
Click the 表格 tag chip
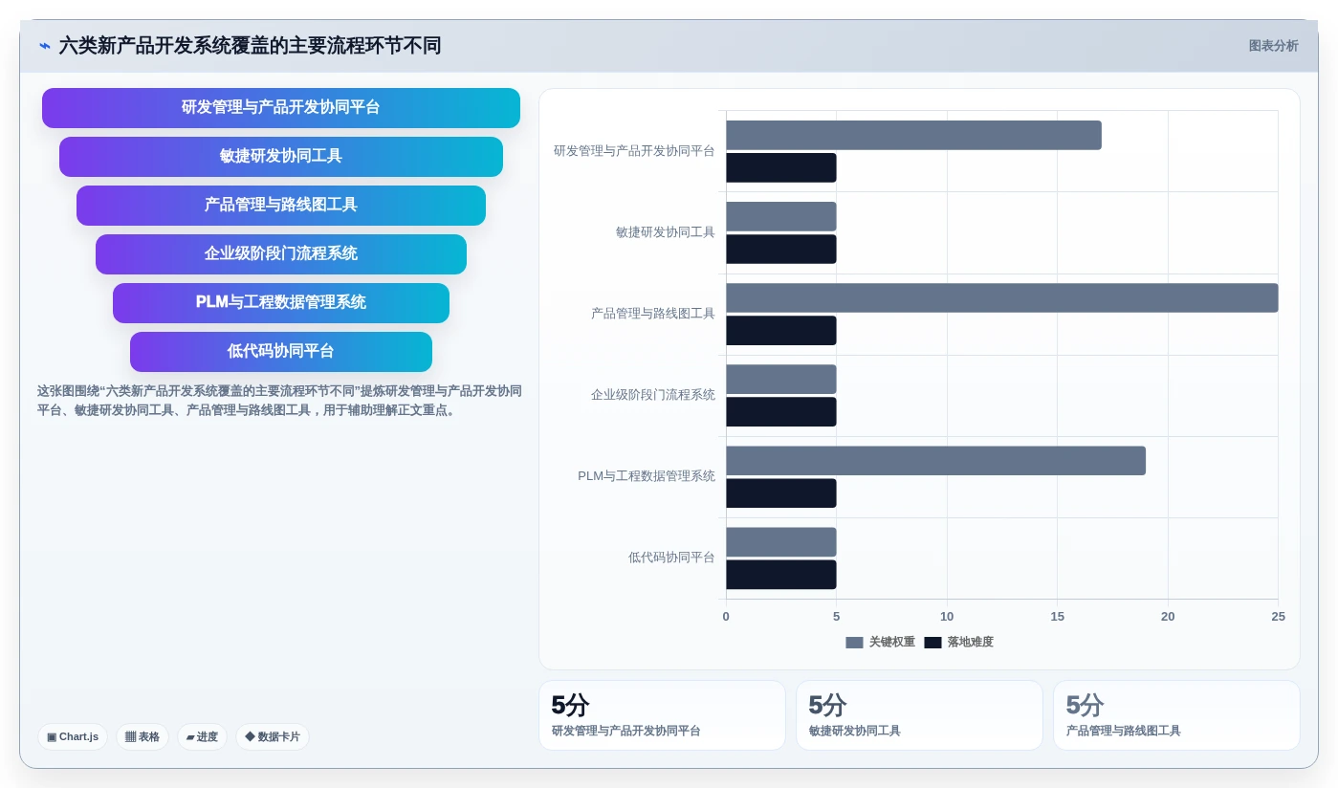143,737
